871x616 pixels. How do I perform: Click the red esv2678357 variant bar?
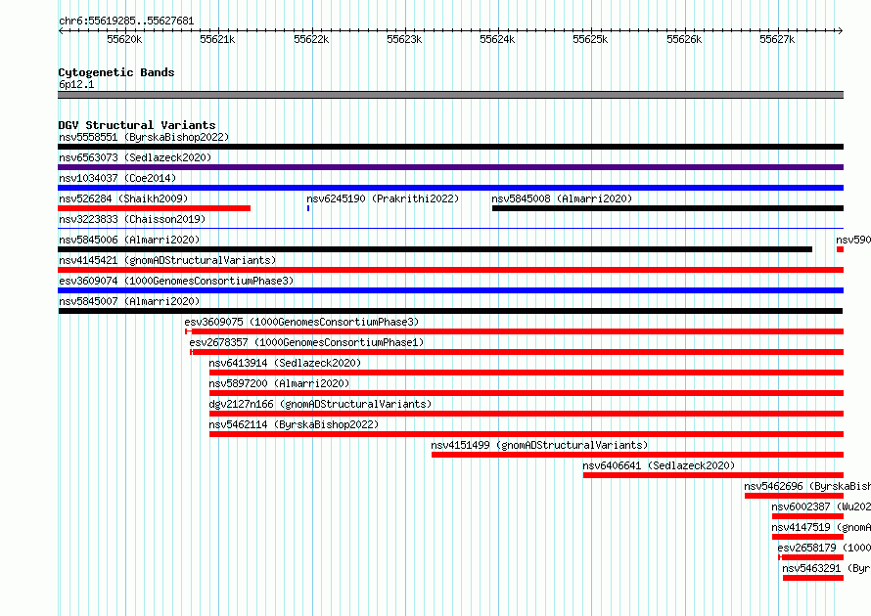point(517,352)
